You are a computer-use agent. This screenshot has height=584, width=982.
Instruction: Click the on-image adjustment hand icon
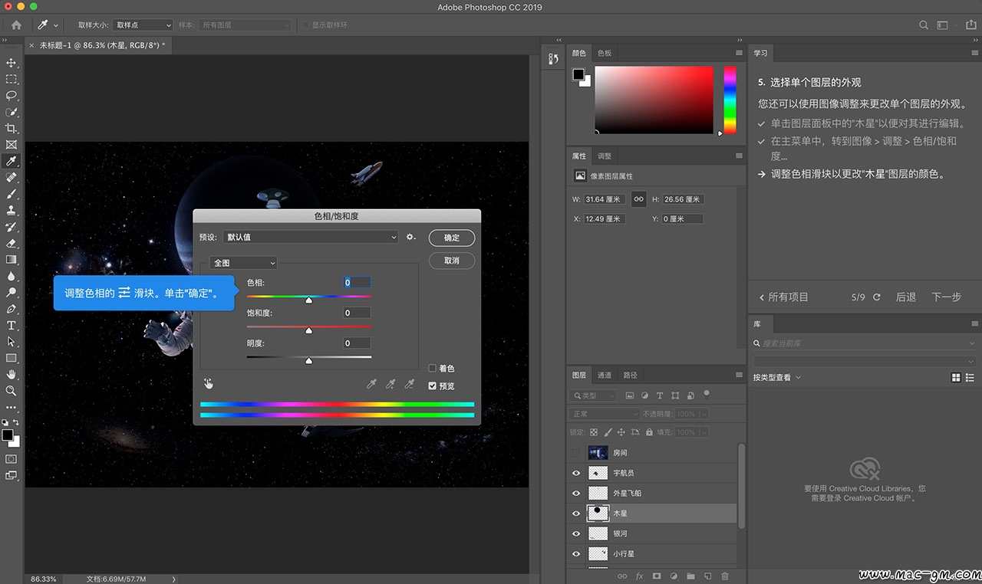tap(208, 383)
